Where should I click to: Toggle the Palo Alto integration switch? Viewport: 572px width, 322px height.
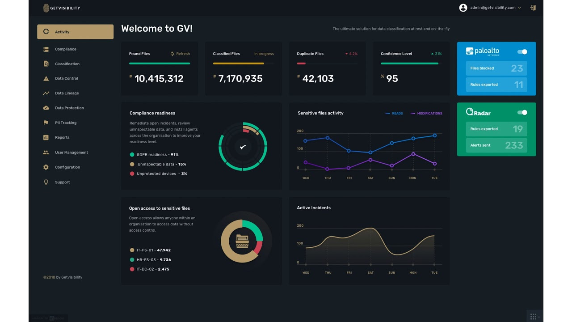coord(522,51)
